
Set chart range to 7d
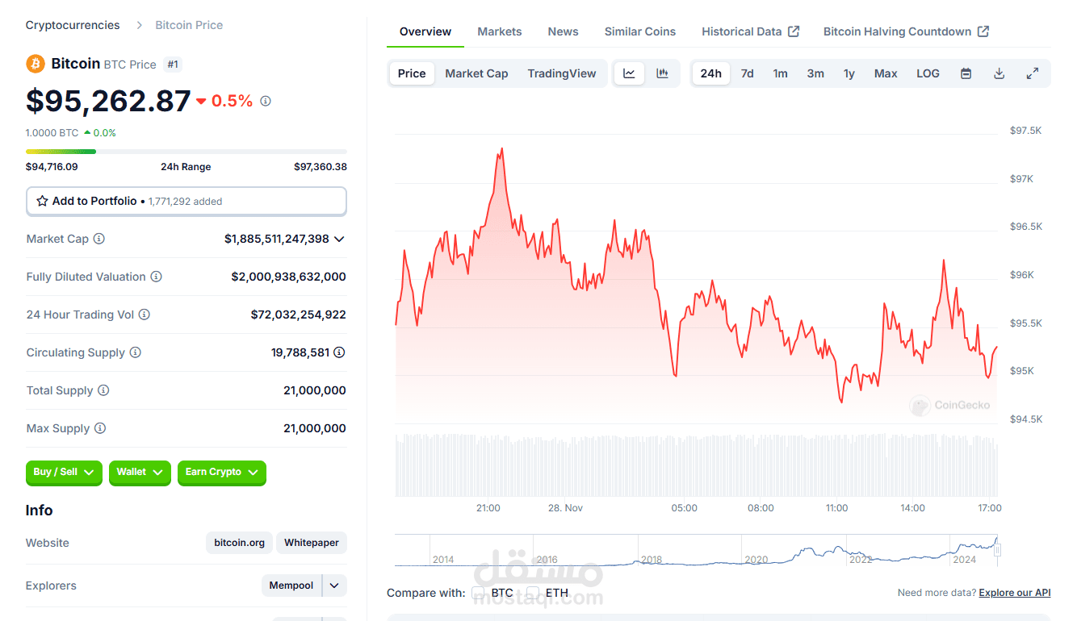click(x=748, y=73)
